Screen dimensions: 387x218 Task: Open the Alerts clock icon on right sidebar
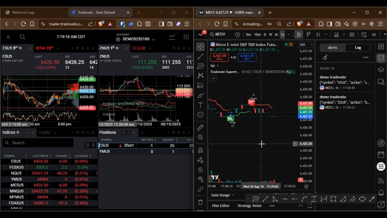pyautogui.click(x=381, y=58)
